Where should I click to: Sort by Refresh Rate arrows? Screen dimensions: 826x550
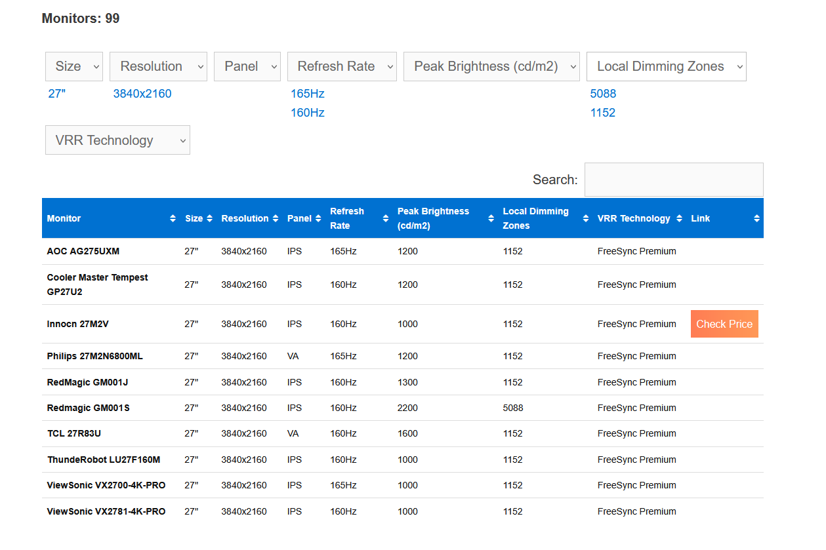tap(386, 218)
